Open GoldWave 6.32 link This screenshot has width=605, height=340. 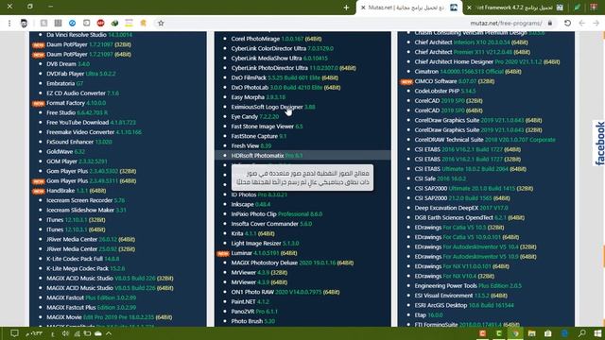[65, 151]
